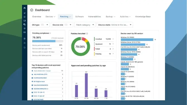
Task: Click the info icon next to Patching compliance
Action: click(x=50, y=33)
